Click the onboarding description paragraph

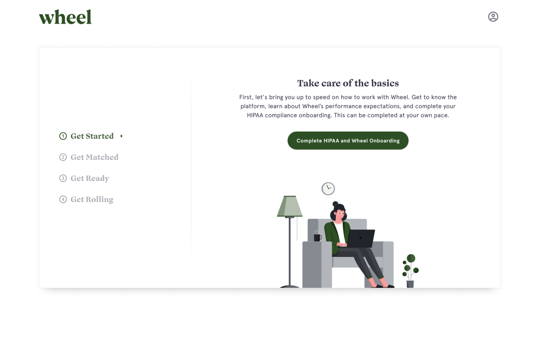[x=348, y=106]
